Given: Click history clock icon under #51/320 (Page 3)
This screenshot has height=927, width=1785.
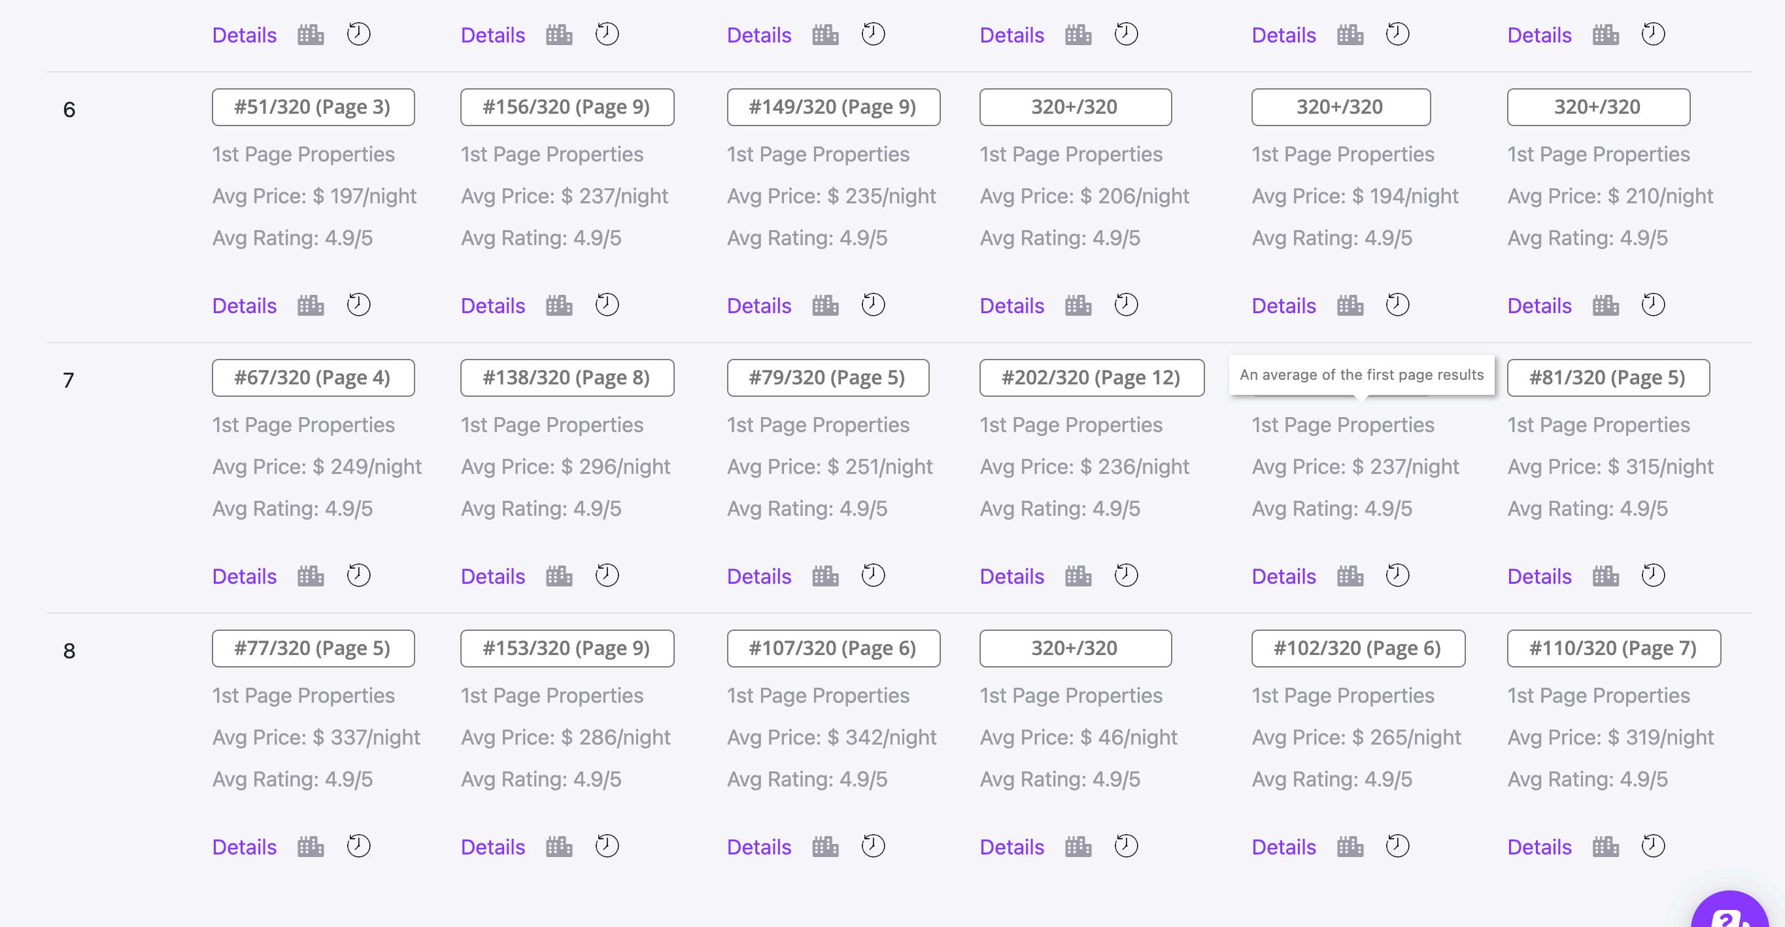Looking at the screenshot, I should (x=358, y=305).
